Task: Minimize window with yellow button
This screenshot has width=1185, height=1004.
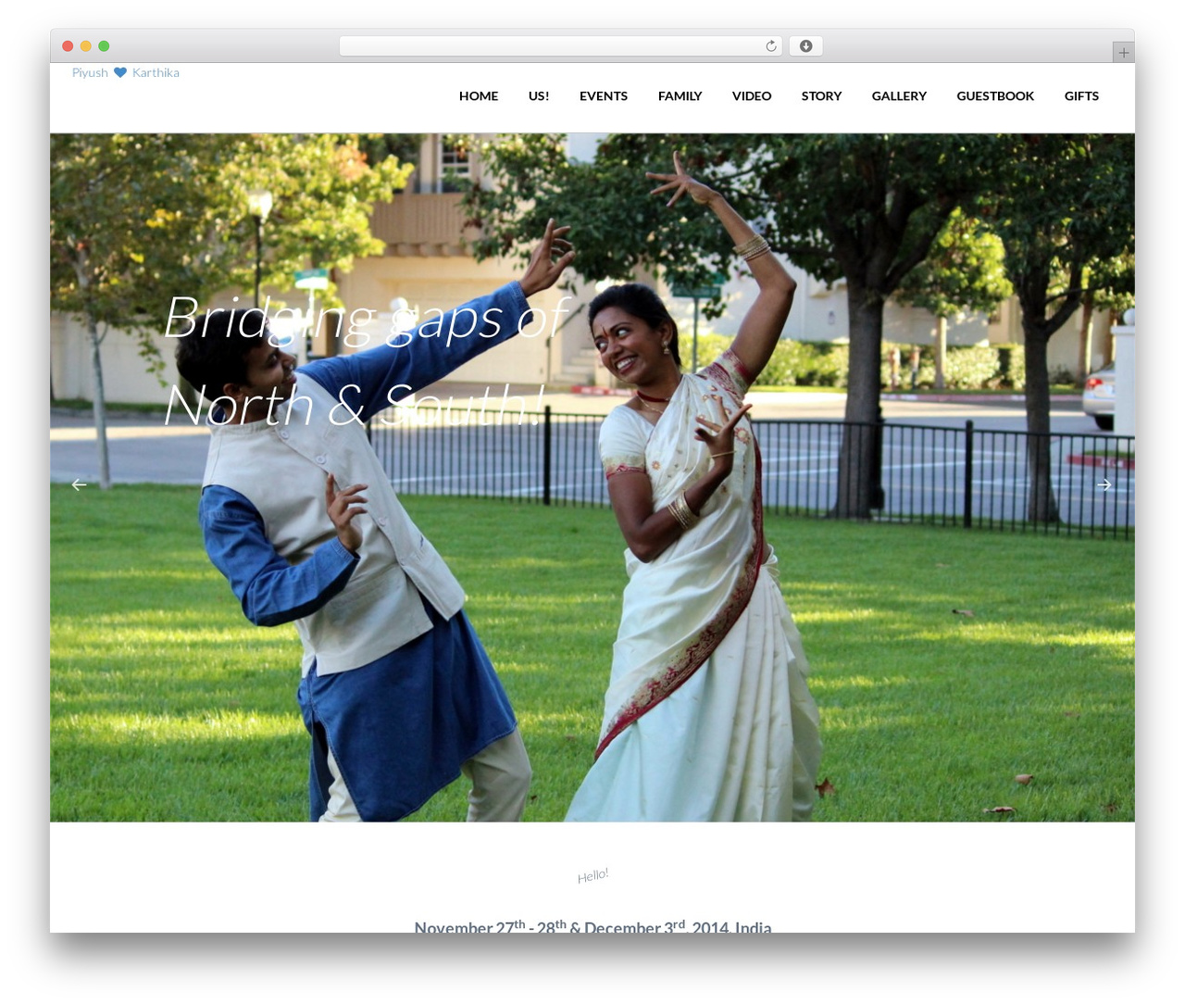Action: click(x=85, y=46)
